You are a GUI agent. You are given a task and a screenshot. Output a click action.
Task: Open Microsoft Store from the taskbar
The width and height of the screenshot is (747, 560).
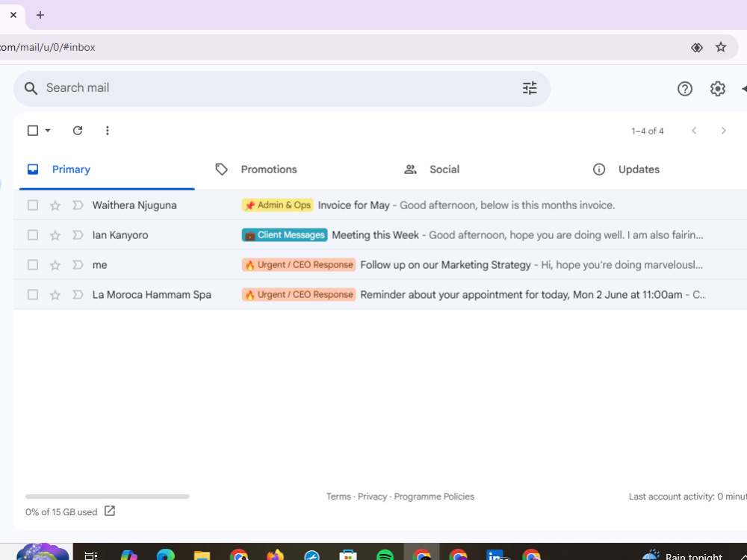point(348,555)
